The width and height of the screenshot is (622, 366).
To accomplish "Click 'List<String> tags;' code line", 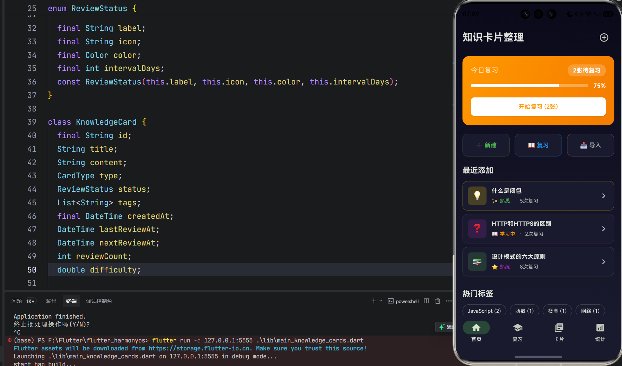I will tap(99, 203).
